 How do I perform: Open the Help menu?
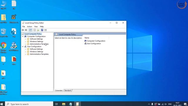tap(42, 26)
